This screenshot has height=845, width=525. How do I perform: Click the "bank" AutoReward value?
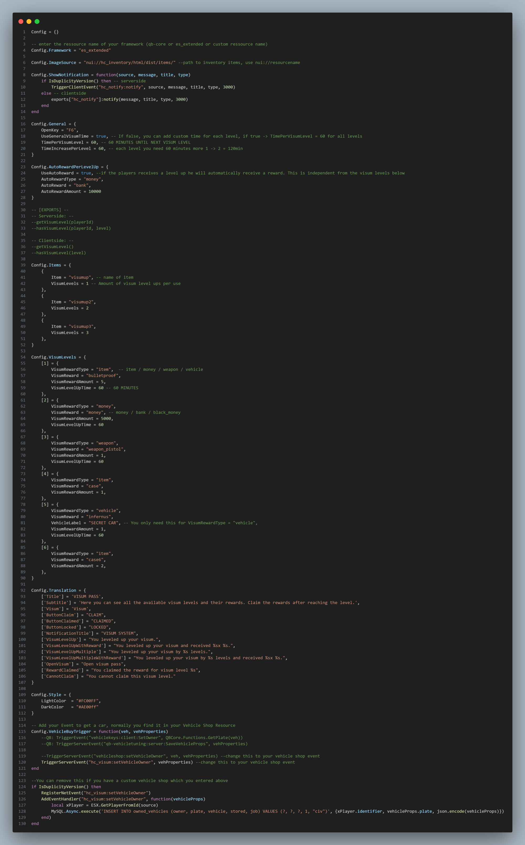[x=81, y=185]
